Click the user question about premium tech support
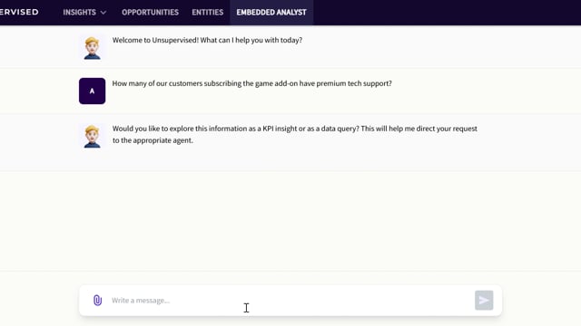581x326 pixels. click(252, 83)
